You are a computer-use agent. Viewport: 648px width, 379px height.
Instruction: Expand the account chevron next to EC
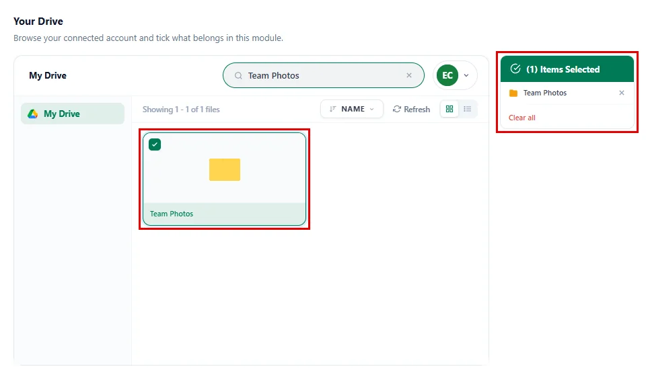click(466, 75)
